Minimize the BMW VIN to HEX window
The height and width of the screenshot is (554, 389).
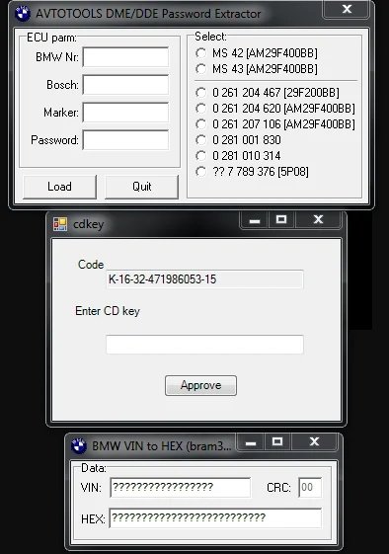(x=251, y=442)
